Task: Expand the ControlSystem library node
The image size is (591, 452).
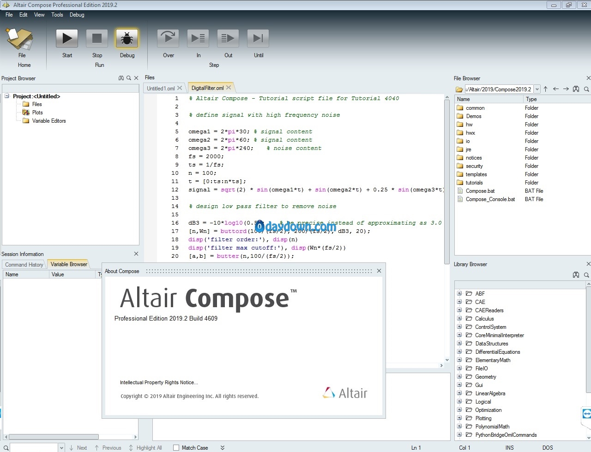Action: [x=459, y=327]
